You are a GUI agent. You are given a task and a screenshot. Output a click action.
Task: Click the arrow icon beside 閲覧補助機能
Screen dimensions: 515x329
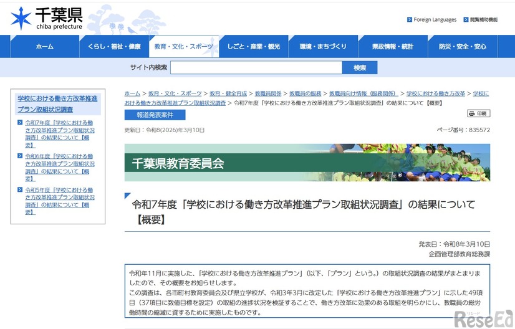[466, 20]
